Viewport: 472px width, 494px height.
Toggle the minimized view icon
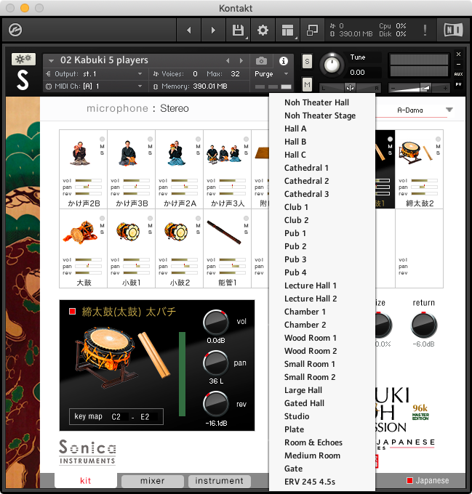coord(312,31)
